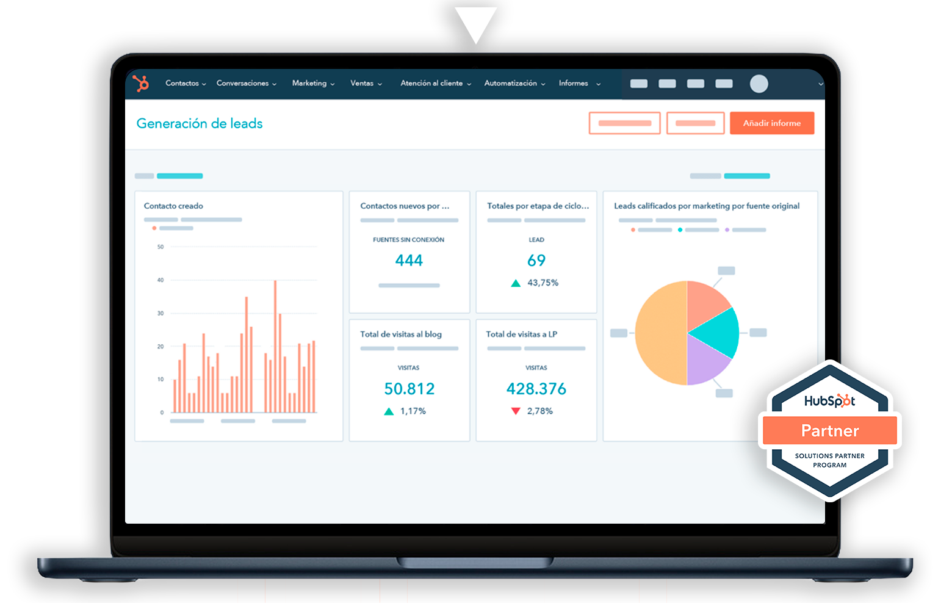This screenshot has width=952, height=603.
Task: Click the 50.812 visits value
Action: coord(409,389)
